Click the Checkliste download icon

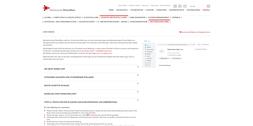[88, 115]
